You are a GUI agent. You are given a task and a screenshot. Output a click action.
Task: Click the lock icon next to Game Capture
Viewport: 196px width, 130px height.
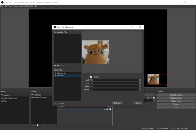tap(34, 97)
